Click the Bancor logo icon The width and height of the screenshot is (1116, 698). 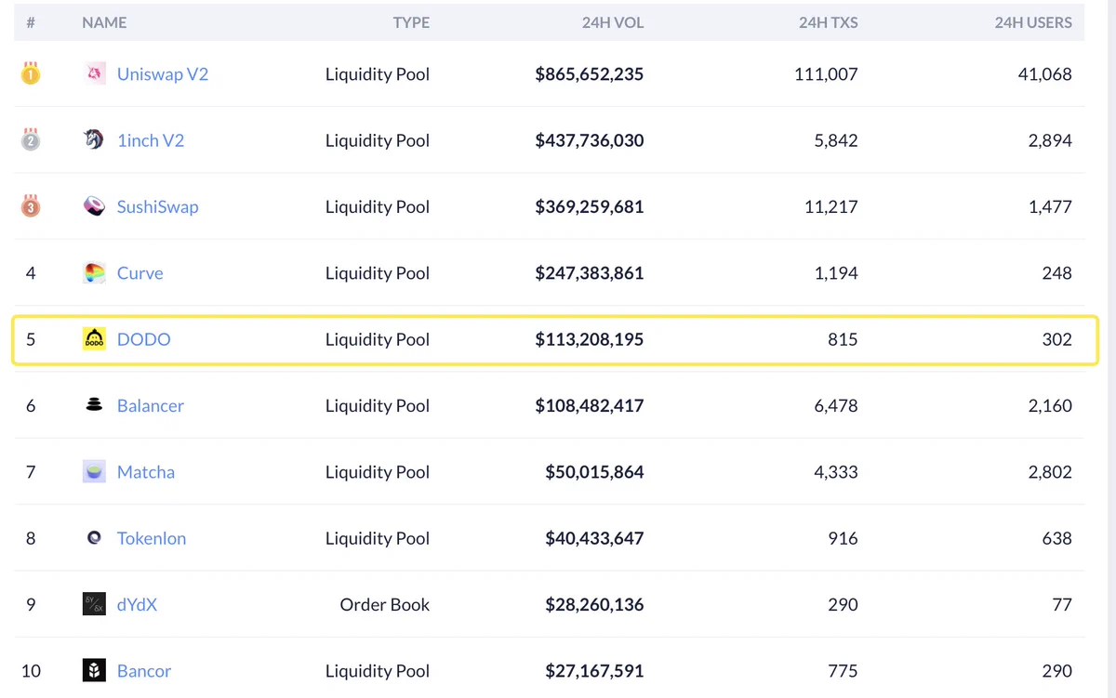click(94, 671)
